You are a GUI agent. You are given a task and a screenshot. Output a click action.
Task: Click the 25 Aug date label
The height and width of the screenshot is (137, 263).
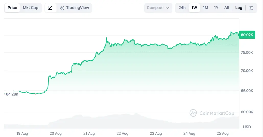(223, 133)
